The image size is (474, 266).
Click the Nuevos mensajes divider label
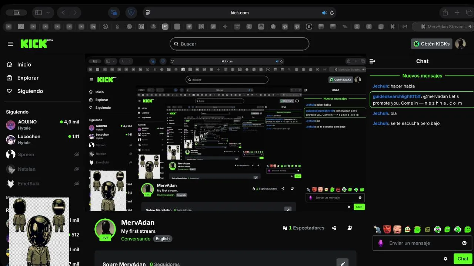pos(422,76)
